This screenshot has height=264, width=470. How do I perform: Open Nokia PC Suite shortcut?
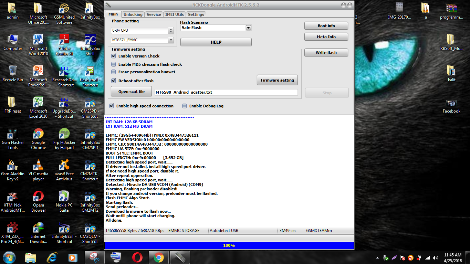click(x=64, y=201)
